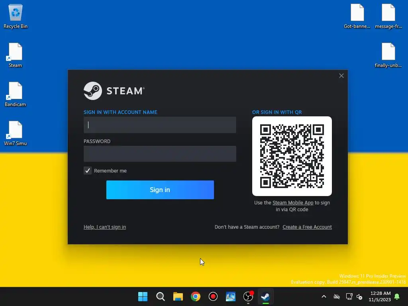
Task: Select the message-fr... file on desktop
Action: coord(388,16)
